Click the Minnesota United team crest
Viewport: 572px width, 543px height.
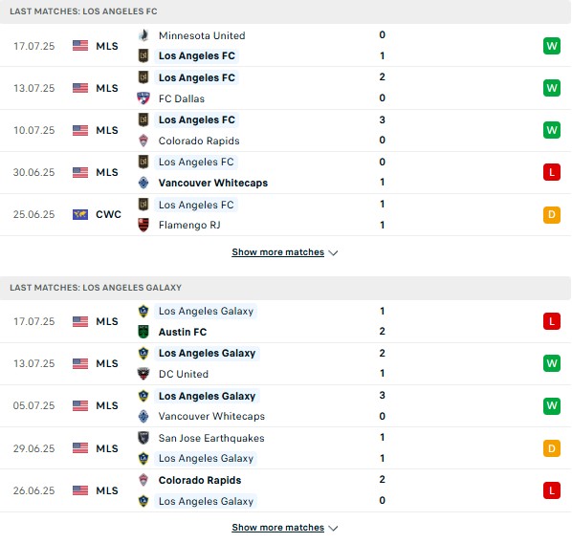pos(143,35)
